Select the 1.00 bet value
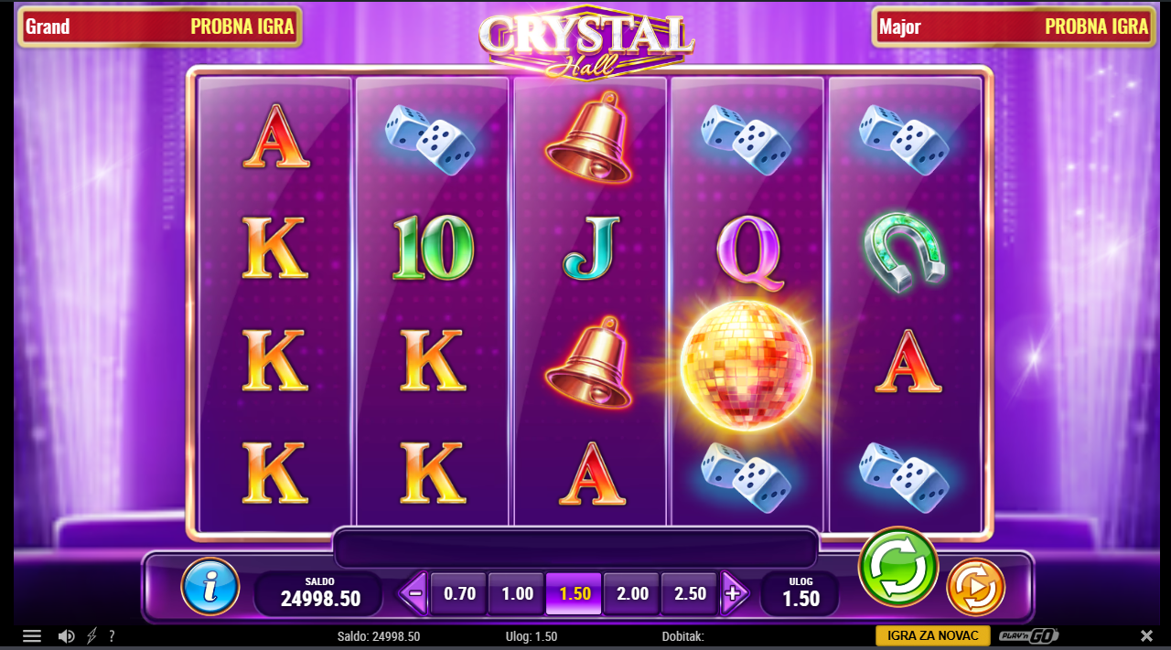Screen dimensions: 1171x650 [517, 594]
